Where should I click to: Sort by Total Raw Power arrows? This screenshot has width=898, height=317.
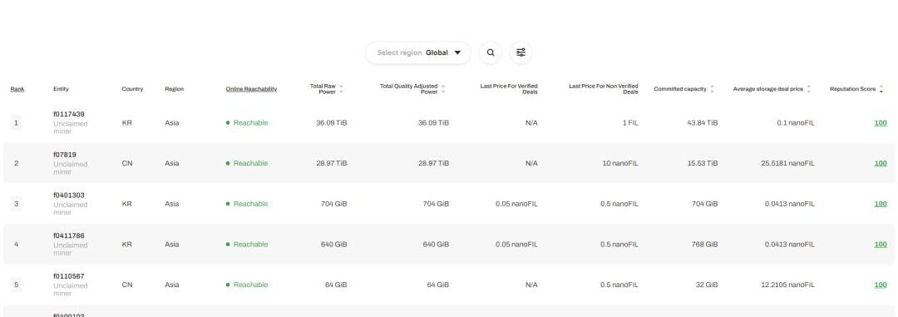(342, 89)
